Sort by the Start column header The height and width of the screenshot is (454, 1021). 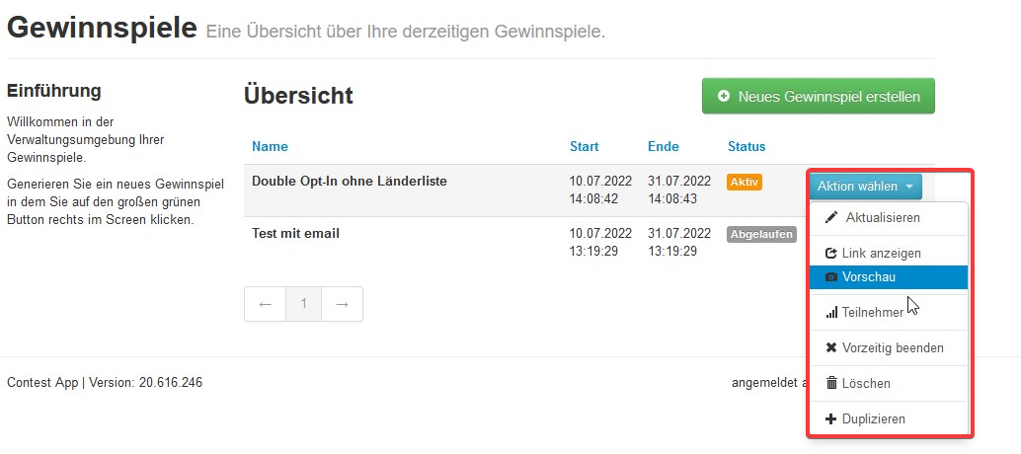[x=585, y=147]
